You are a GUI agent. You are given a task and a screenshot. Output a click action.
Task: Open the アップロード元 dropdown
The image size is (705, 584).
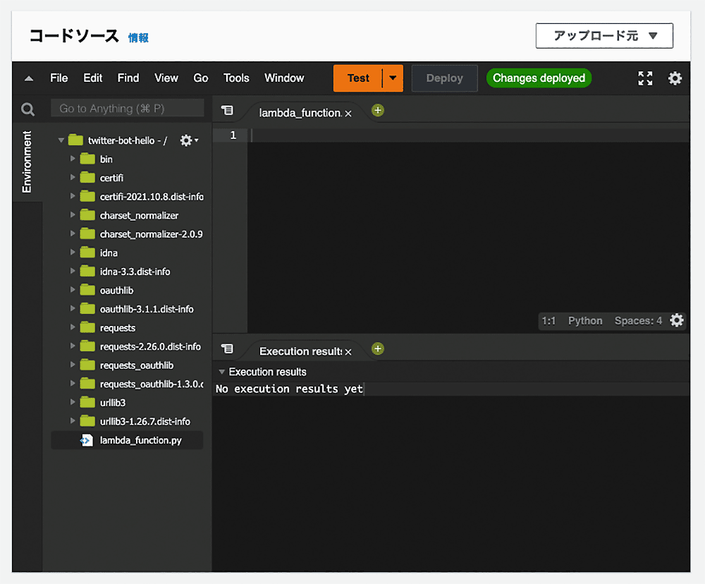[x=604, y=35]
